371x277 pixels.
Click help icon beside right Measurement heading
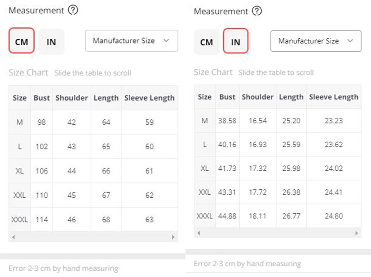point(257,11)
